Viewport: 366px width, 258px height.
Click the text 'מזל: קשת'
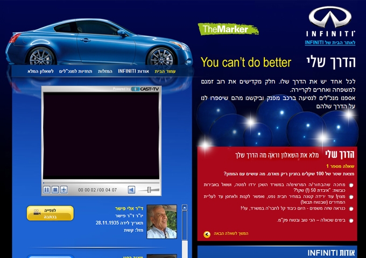point(133,230)
